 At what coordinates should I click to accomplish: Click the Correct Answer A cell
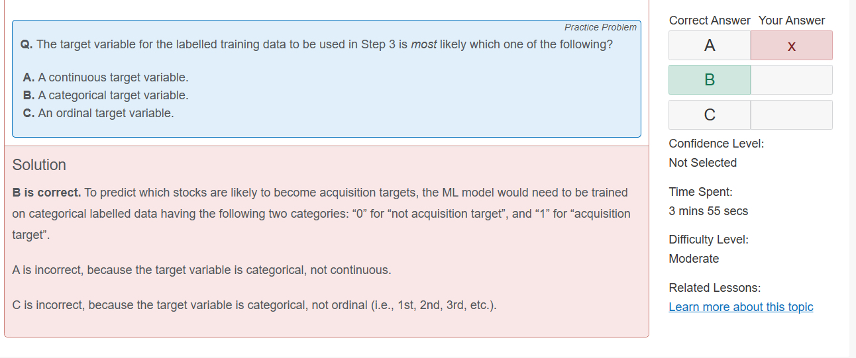710,46
